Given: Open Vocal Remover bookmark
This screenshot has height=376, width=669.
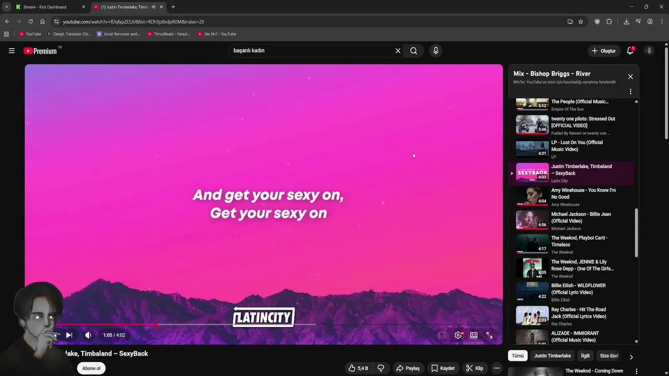Looking at the screenshot, I should (x=118, y=34).
